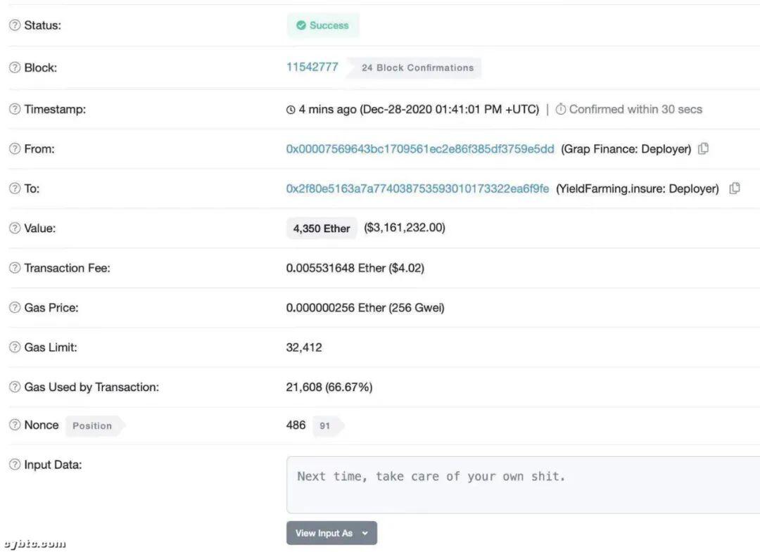The image size is (760, 552).
Task: Click the 4,350 Ether value badge
Action: click(x=322, y=228)
